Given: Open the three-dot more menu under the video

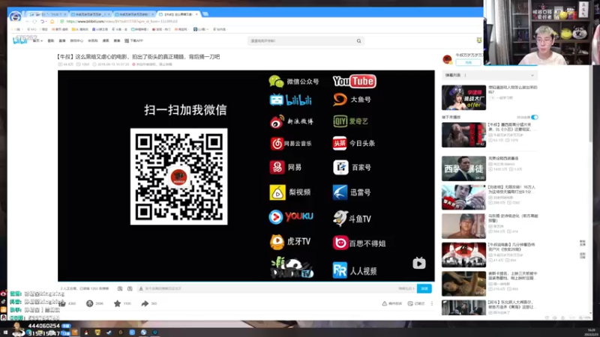Looking at the screenshot, I should [432, 303].
